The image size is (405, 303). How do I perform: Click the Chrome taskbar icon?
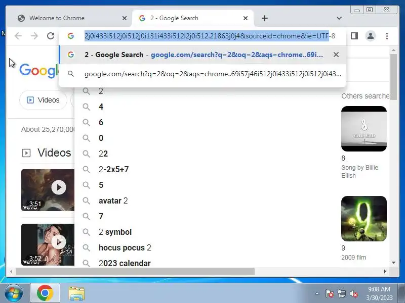(45, 293)
